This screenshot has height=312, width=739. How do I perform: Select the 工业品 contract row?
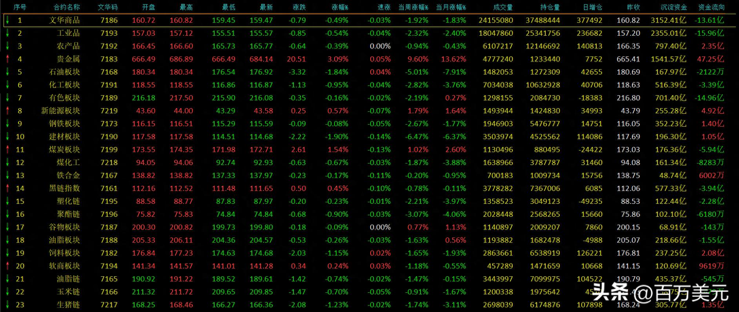coord(68,33)
